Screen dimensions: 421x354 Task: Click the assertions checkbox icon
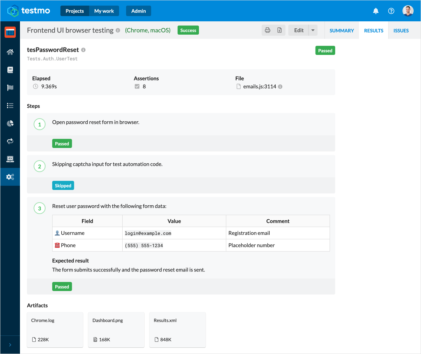[x=137, y=86]
